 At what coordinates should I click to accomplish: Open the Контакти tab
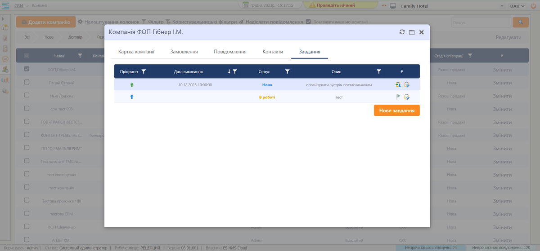273,52
